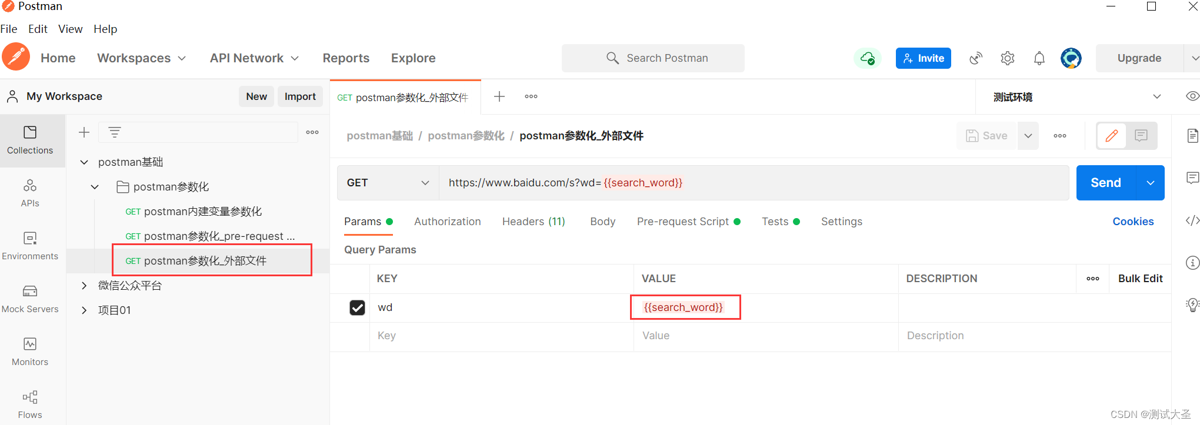Expand the 微信公众平台 collection
Viewport: 1200px width, 425px height.
click(x=84, y=285)
